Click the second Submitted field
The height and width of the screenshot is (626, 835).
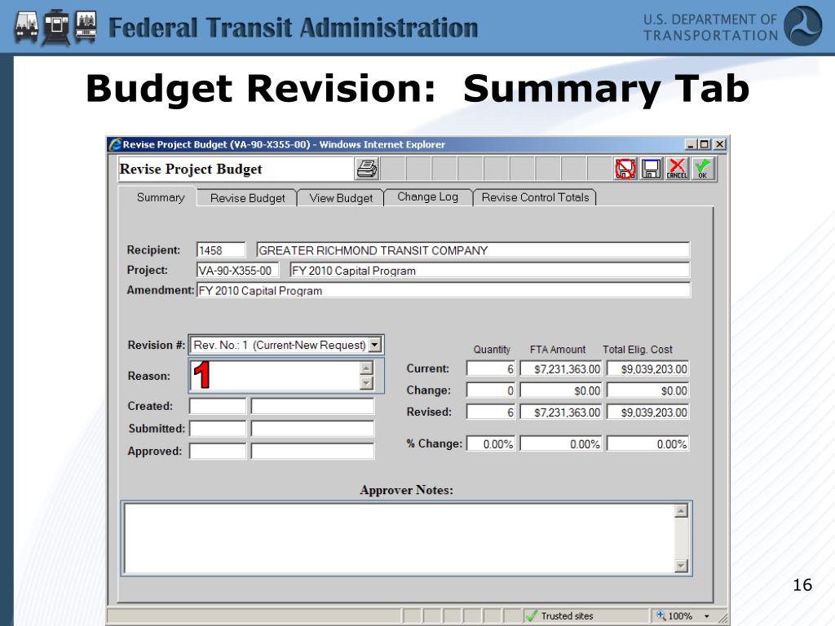(312, 429)
